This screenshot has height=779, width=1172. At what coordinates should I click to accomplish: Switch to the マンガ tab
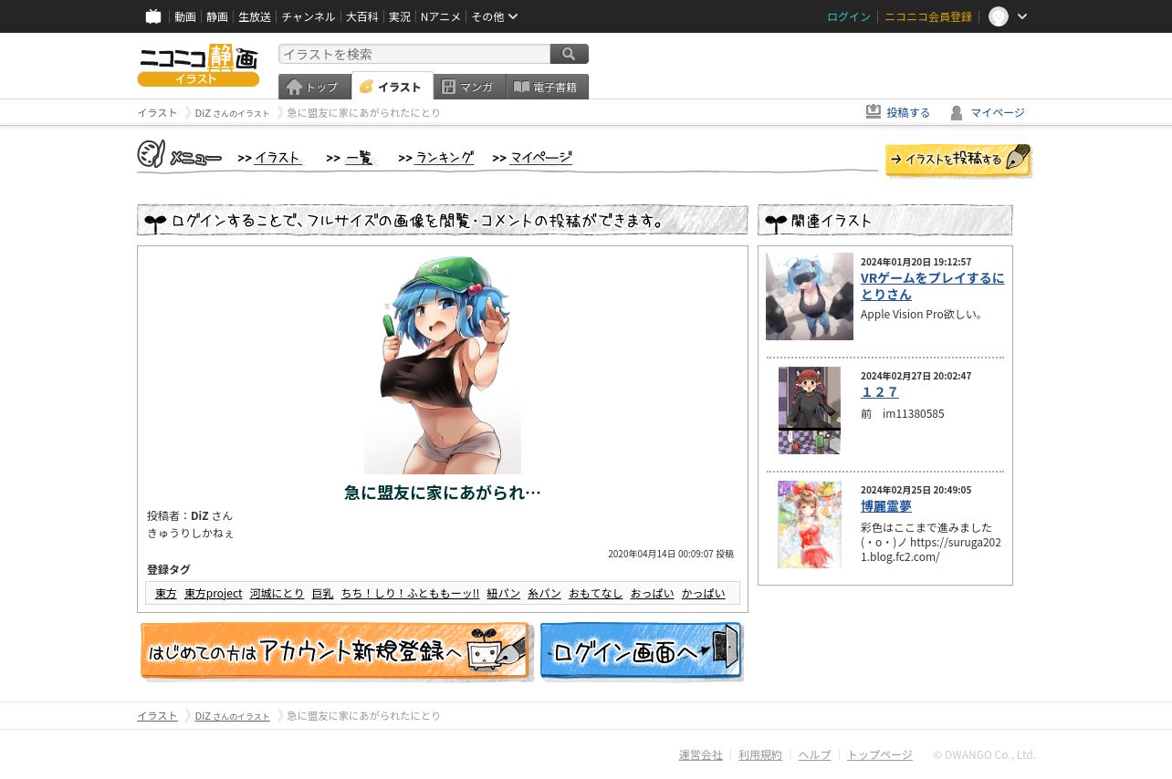coord(469,87)
